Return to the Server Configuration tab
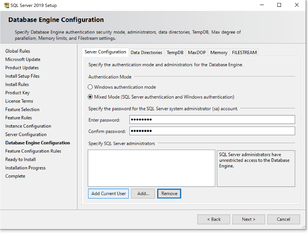308x236 pixels. click(105, 52)
